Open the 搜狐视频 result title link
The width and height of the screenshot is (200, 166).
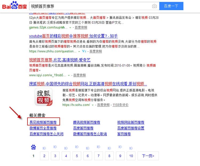88,84
